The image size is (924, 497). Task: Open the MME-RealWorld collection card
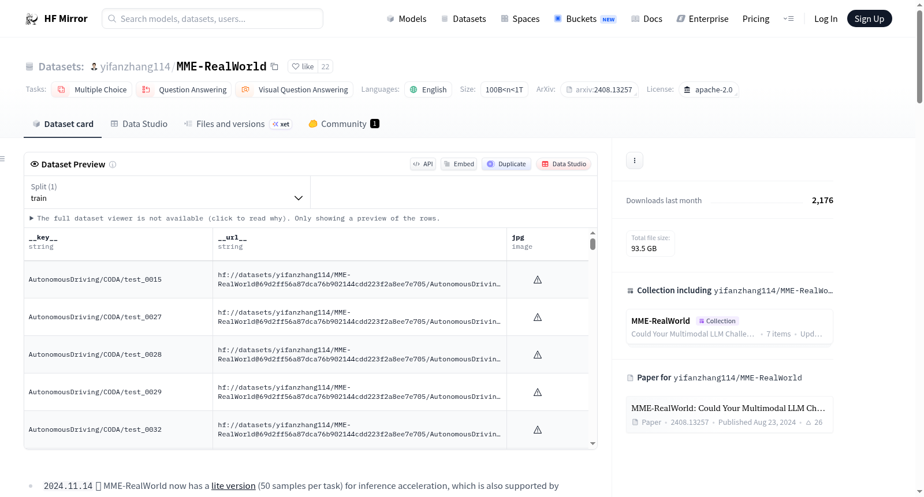729,327
